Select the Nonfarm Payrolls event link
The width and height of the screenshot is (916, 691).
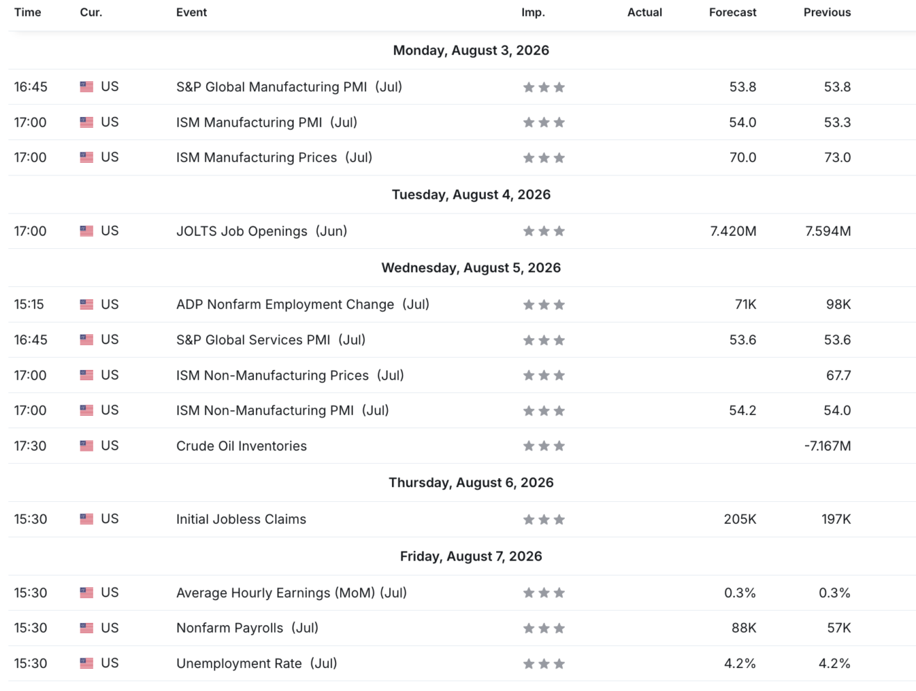point(247,628)
